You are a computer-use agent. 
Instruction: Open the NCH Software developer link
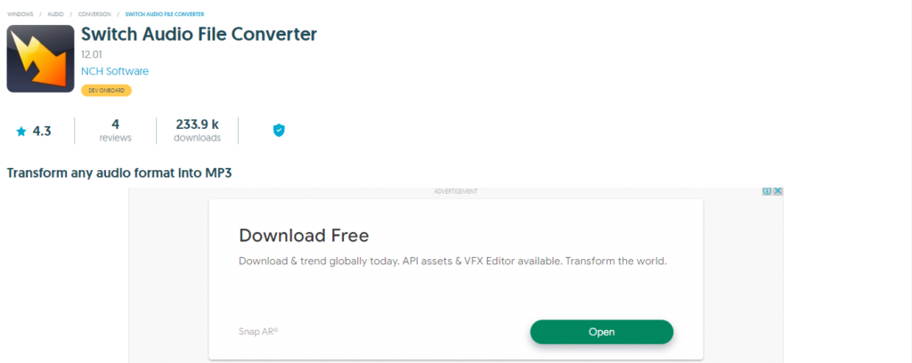(115, 71)
